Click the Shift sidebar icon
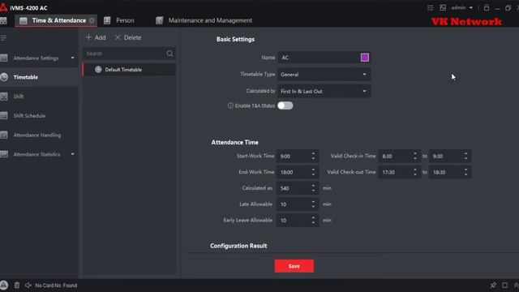The height and width of the screenshot is (292, 519). [x=3, y=97]
